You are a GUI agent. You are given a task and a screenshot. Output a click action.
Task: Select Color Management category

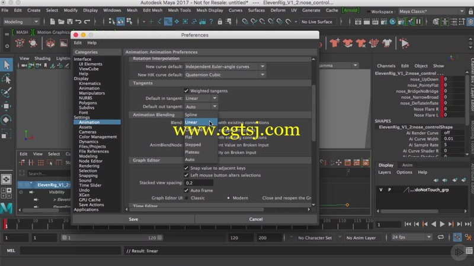tap(98, 137)
